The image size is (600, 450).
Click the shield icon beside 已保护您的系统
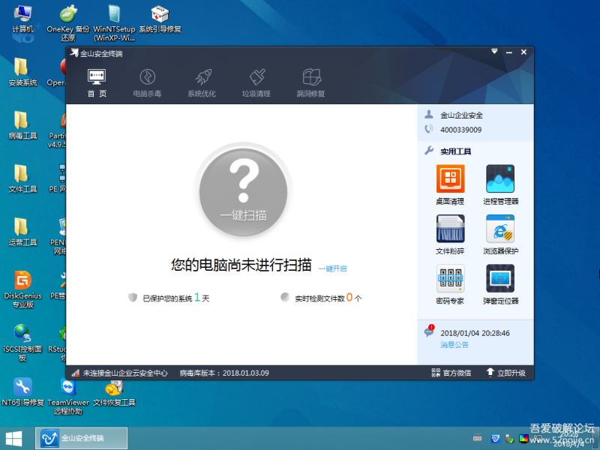tap(133, 297)
